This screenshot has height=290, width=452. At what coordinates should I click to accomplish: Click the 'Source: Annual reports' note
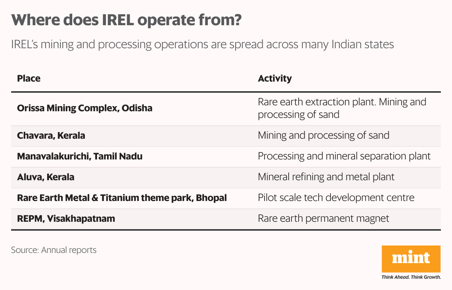54,250
